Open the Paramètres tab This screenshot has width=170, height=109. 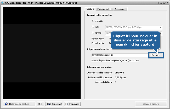click(120, 9)
